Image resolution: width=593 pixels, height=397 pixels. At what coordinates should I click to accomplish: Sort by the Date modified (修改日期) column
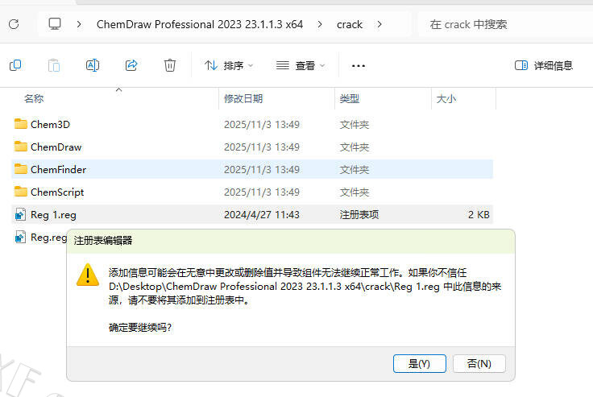click(x=243, y=98)
